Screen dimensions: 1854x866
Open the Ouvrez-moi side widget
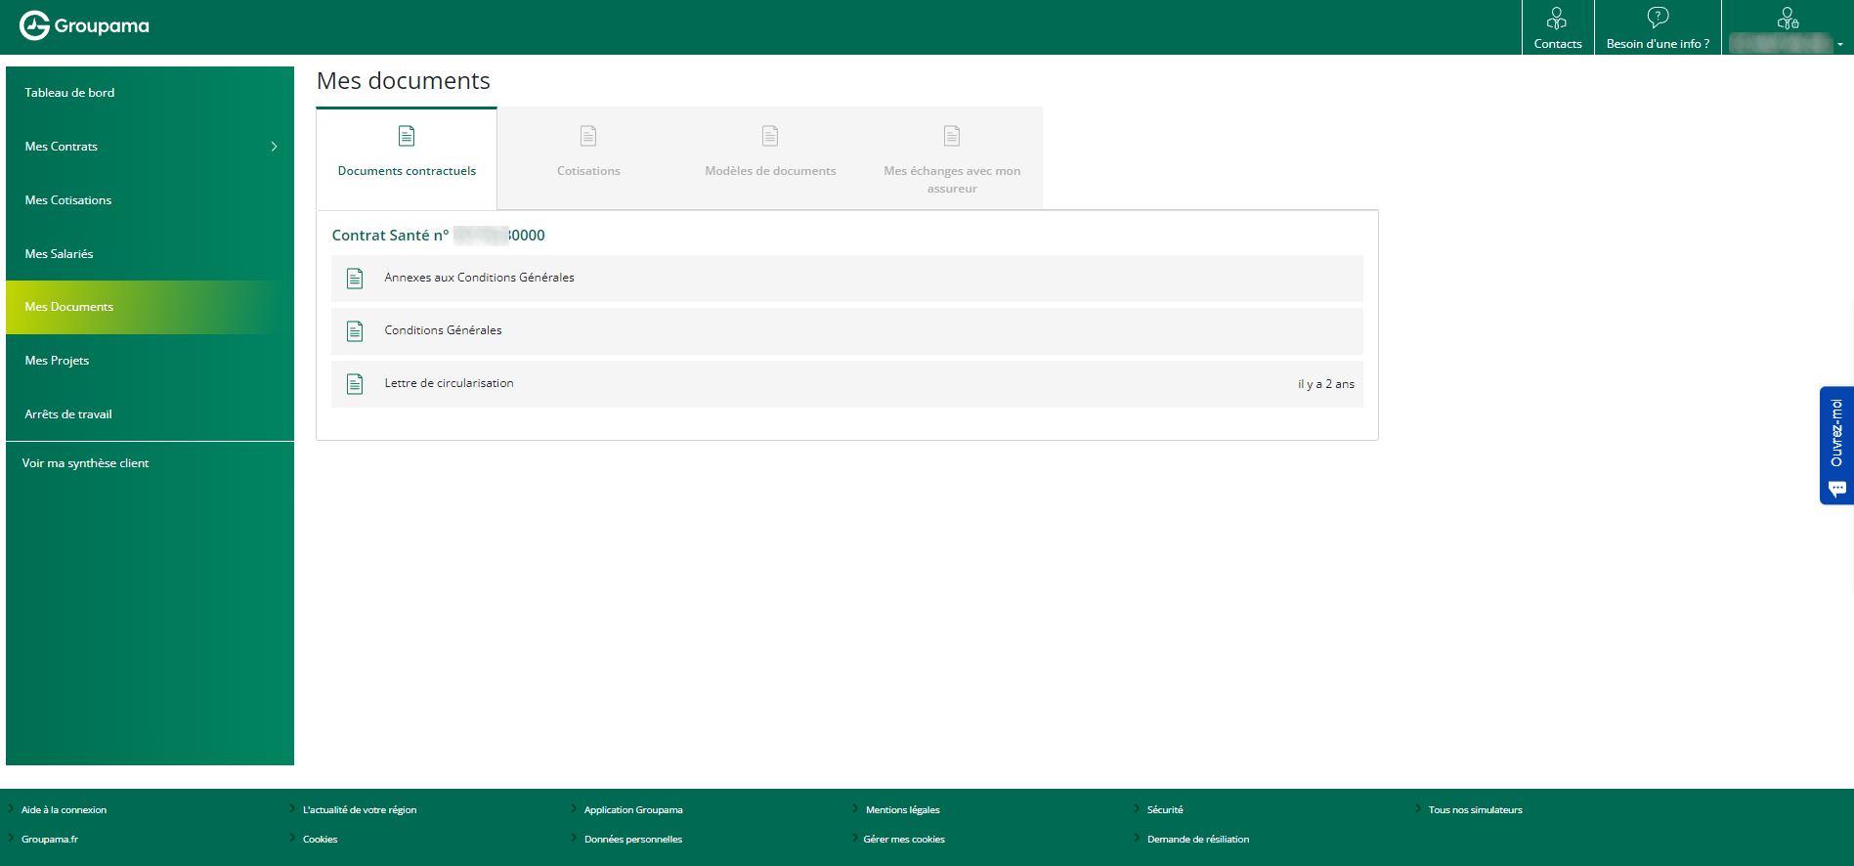click(x=1836, y=445)
